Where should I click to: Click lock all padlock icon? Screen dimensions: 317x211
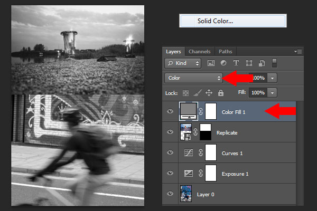(x=221, y=93)
